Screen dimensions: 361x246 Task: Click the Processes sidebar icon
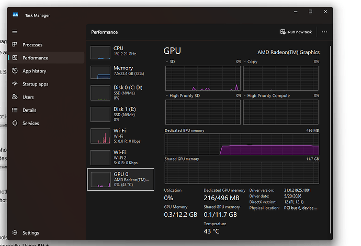point(15,44)
